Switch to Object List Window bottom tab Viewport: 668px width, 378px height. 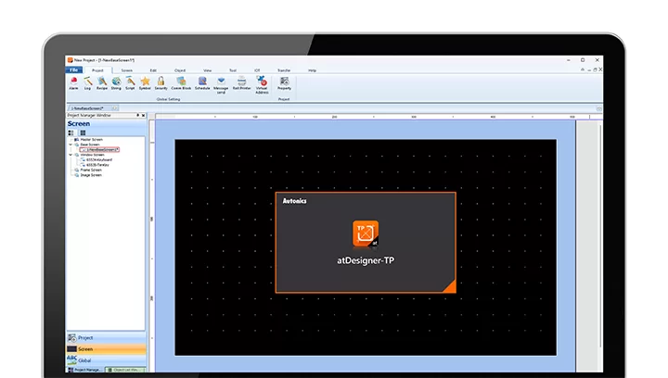point(125,370)
